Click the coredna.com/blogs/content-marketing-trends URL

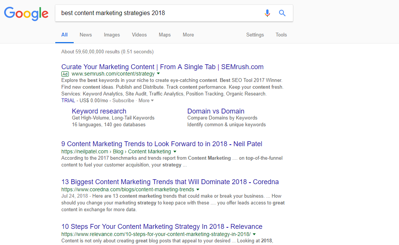click(x=128, y=190)
